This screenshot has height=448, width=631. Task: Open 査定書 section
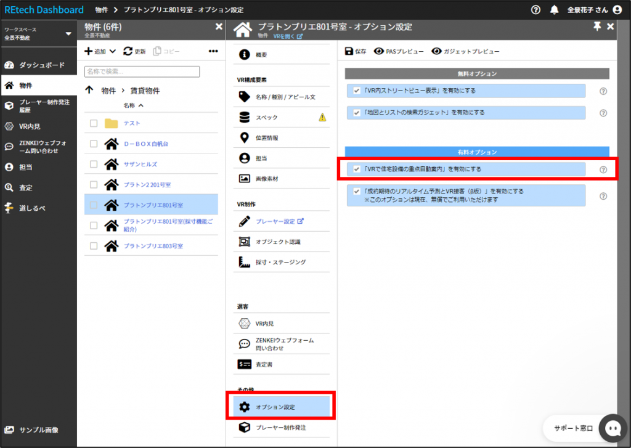[x=281, y=365]
